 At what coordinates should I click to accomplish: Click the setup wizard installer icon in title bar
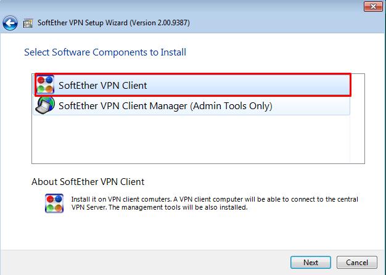click(x=28, y=23)
